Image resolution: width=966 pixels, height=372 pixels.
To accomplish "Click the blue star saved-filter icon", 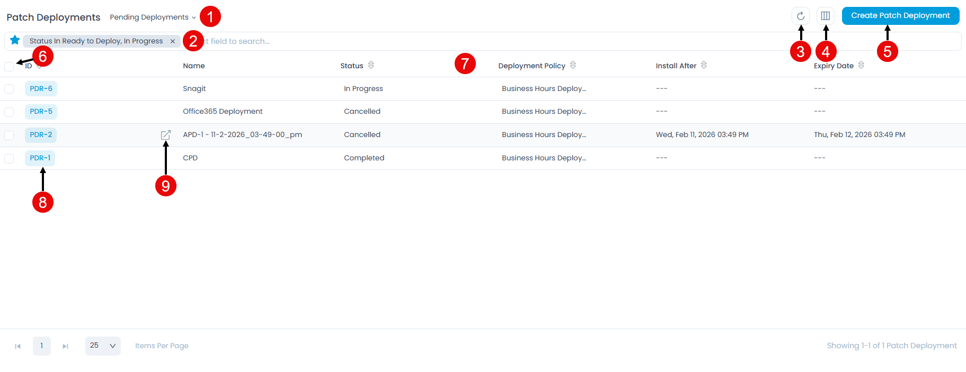I will 15,40.
